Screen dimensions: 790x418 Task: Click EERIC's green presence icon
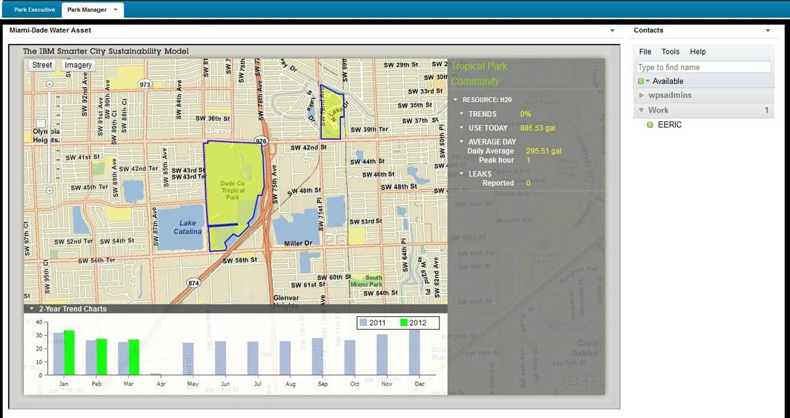(650, 125)
